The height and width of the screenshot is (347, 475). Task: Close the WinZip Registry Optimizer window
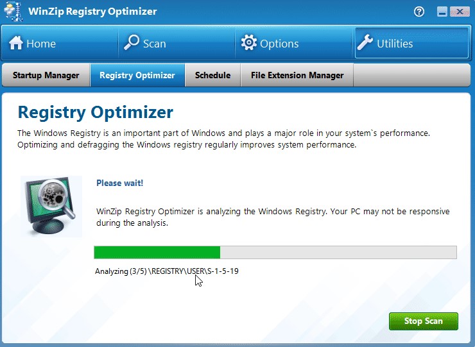point(460,12)
